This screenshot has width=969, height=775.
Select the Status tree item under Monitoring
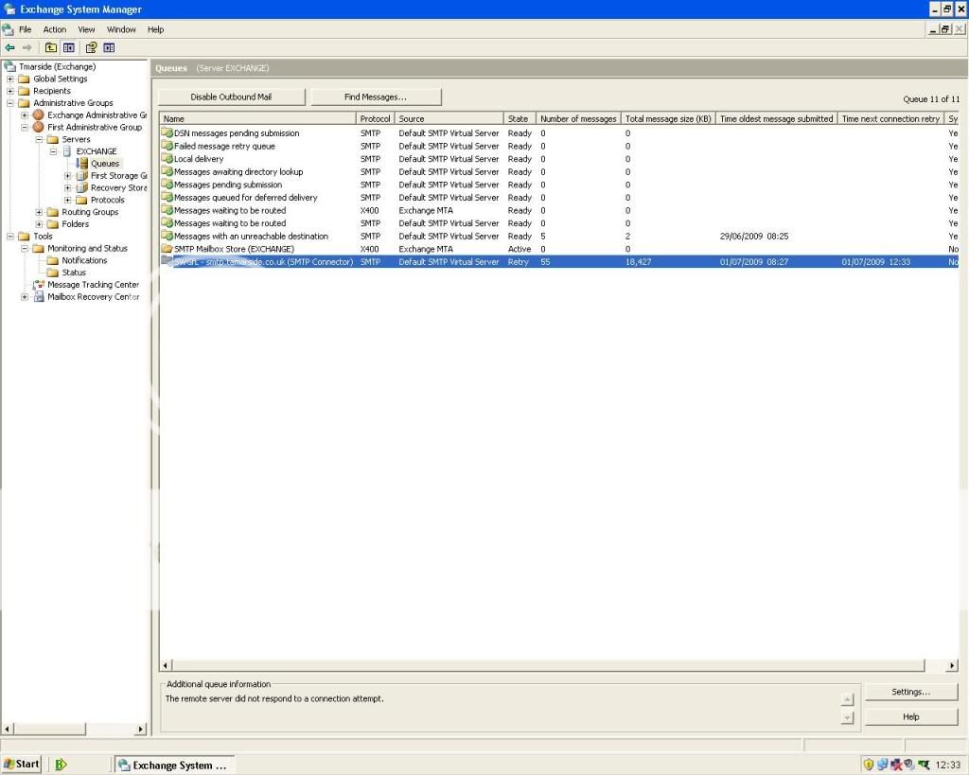click(74, 273)
